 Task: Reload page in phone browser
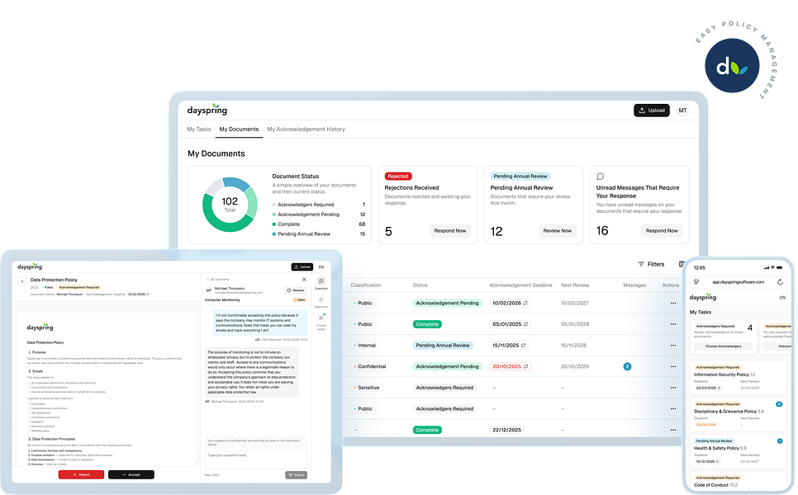tap(780, 281)
